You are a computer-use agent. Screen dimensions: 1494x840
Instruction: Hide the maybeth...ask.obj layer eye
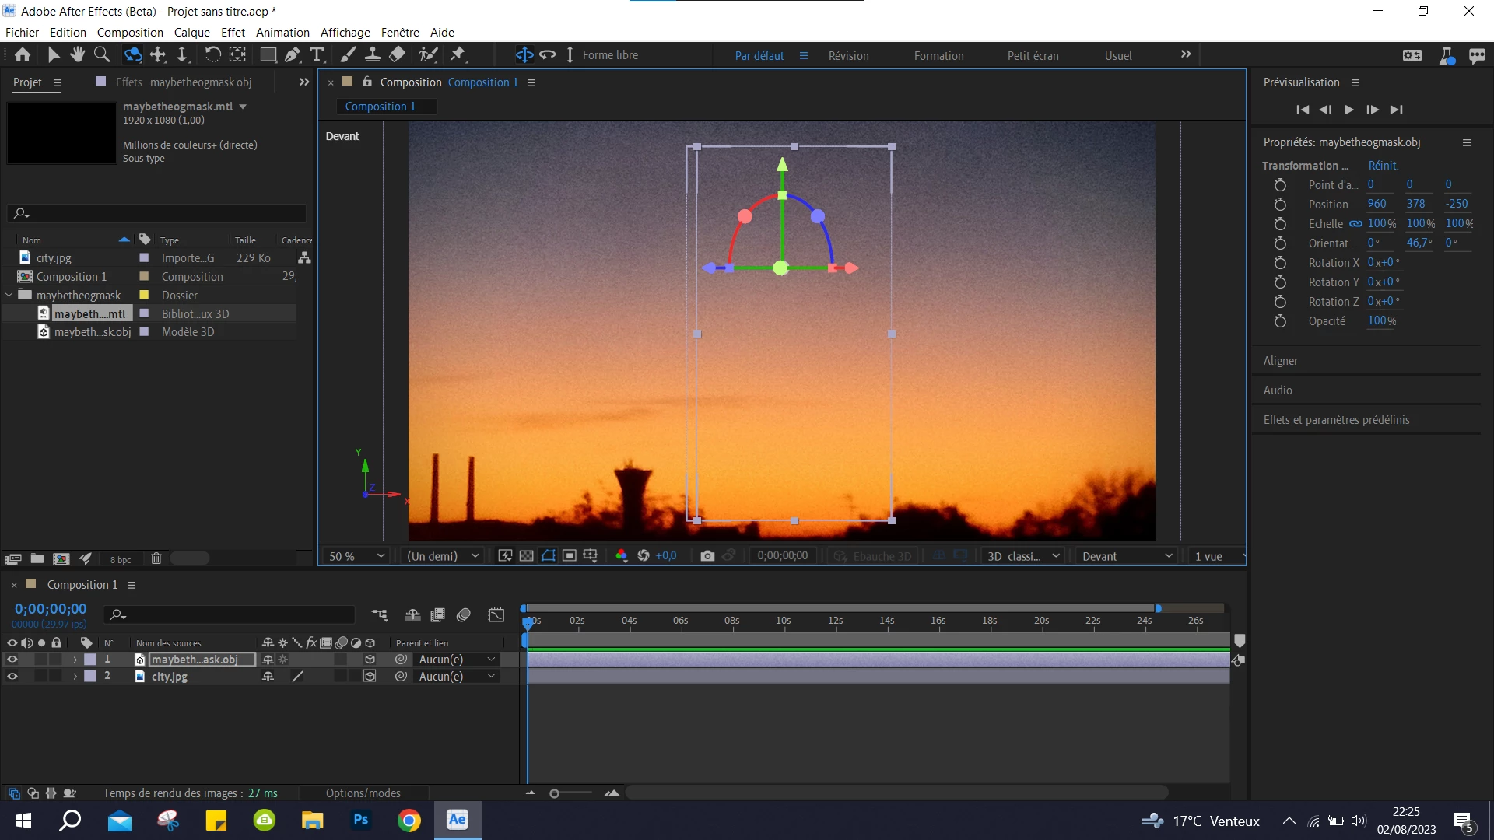[12, 660]
